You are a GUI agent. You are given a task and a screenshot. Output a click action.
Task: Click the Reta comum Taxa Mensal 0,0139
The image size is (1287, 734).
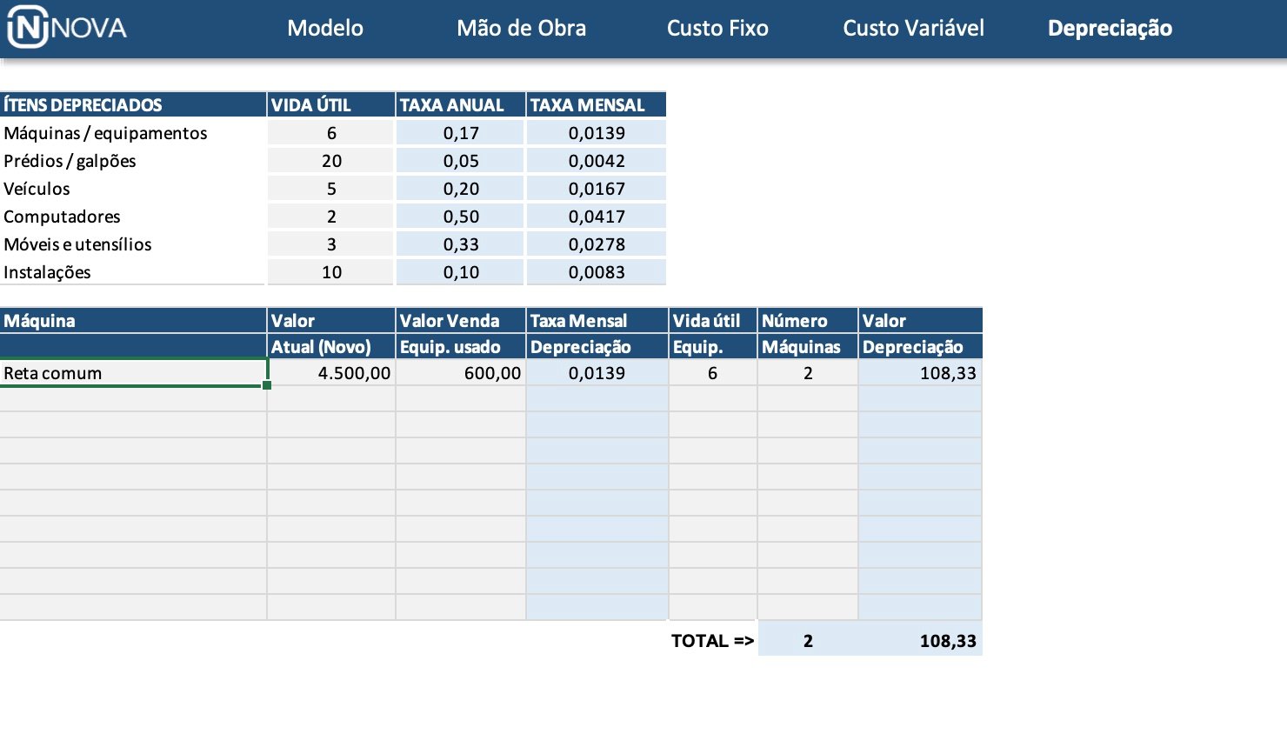click(x=597, y=372)
